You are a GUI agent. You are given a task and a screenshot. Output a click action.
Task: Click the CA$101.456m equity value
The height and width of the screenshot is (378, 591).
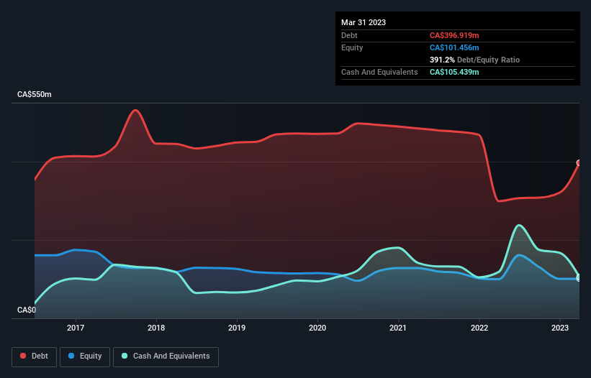click(454, 47)
